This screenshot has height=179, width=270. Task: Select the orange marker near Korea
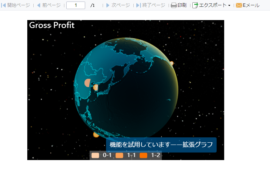point(96,87)
